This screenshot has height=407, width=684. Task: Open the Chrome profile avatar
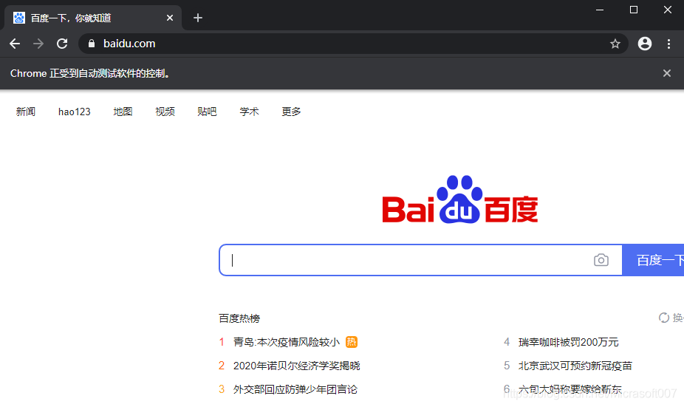(645, 44)
